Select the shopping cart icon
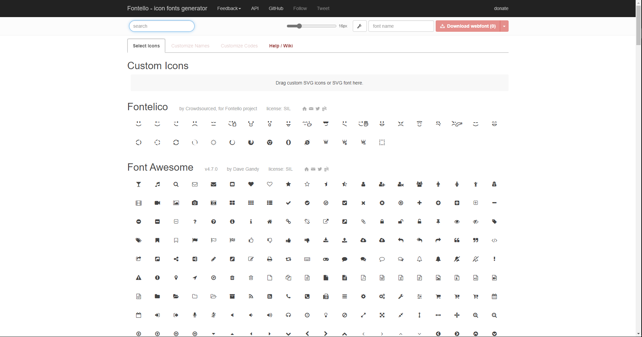Image resolution: width=642 pixels, height=337 pixels. 438,297
